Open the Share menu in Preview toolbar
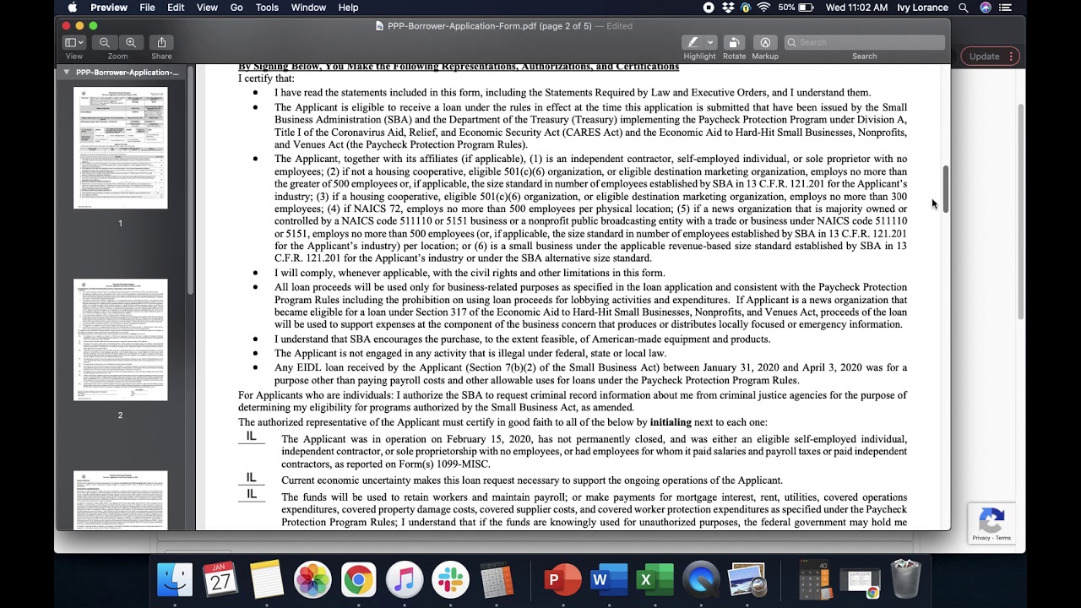Screen dimensions: 1081x608 click(x=161, y=42)
